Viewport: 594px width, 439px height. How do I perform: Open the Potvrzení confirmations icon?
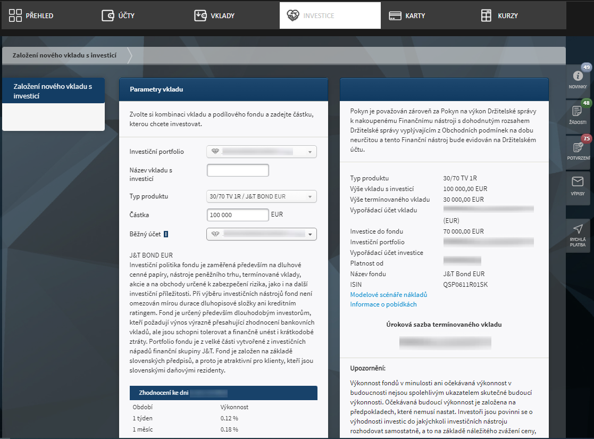(578, 147)
